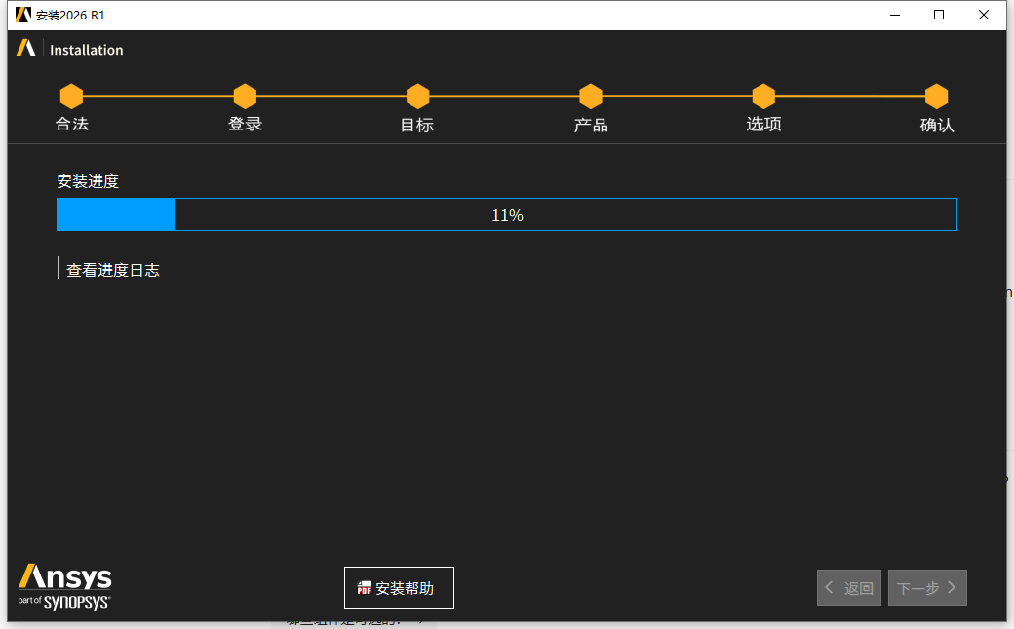Select the 合法 step hexagon icon
1014x629 pixels.
point(71,95)
